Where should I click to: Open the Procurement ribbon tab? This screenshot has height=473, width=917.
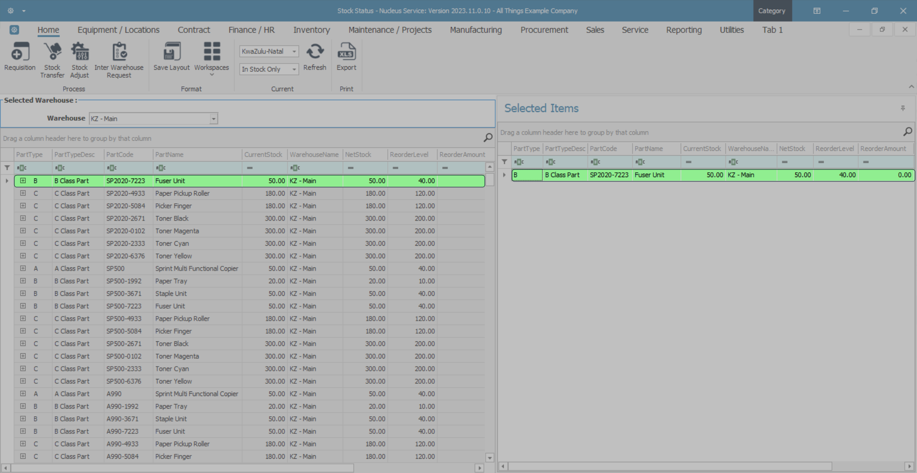click(544, 30)
